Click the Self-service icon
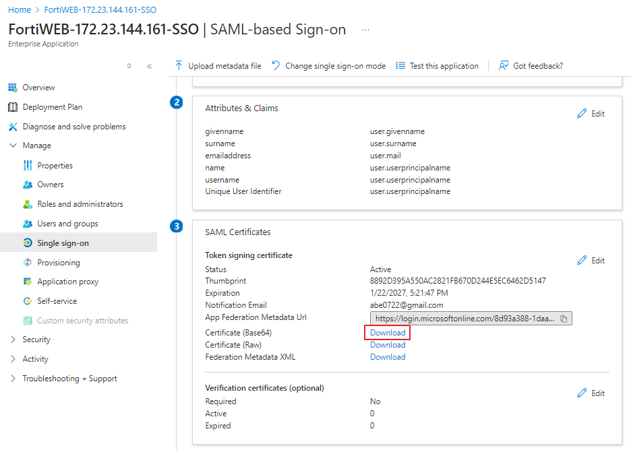This screenshot has width=631, height=450. (28, 301)
